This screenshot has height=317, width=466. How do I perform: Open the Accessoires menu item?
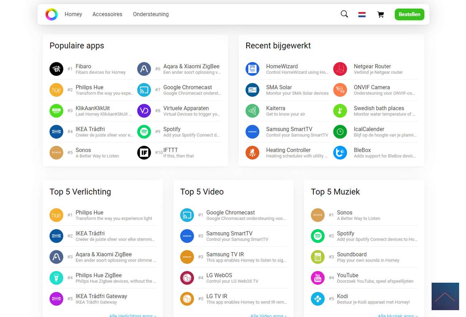click(x=107, y=14)
